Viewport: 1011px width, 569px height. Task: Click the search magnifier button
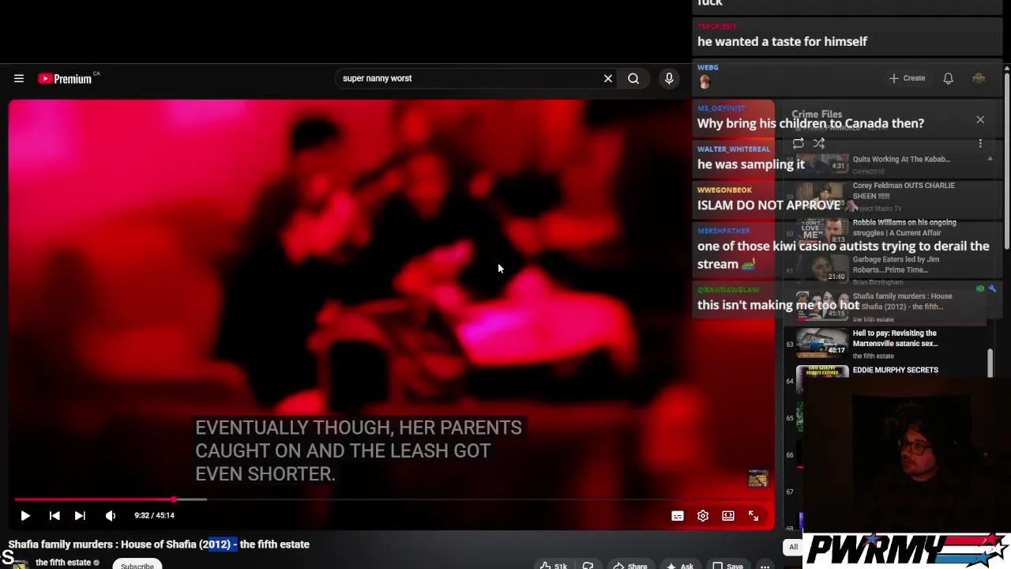[x=633, y=78]
